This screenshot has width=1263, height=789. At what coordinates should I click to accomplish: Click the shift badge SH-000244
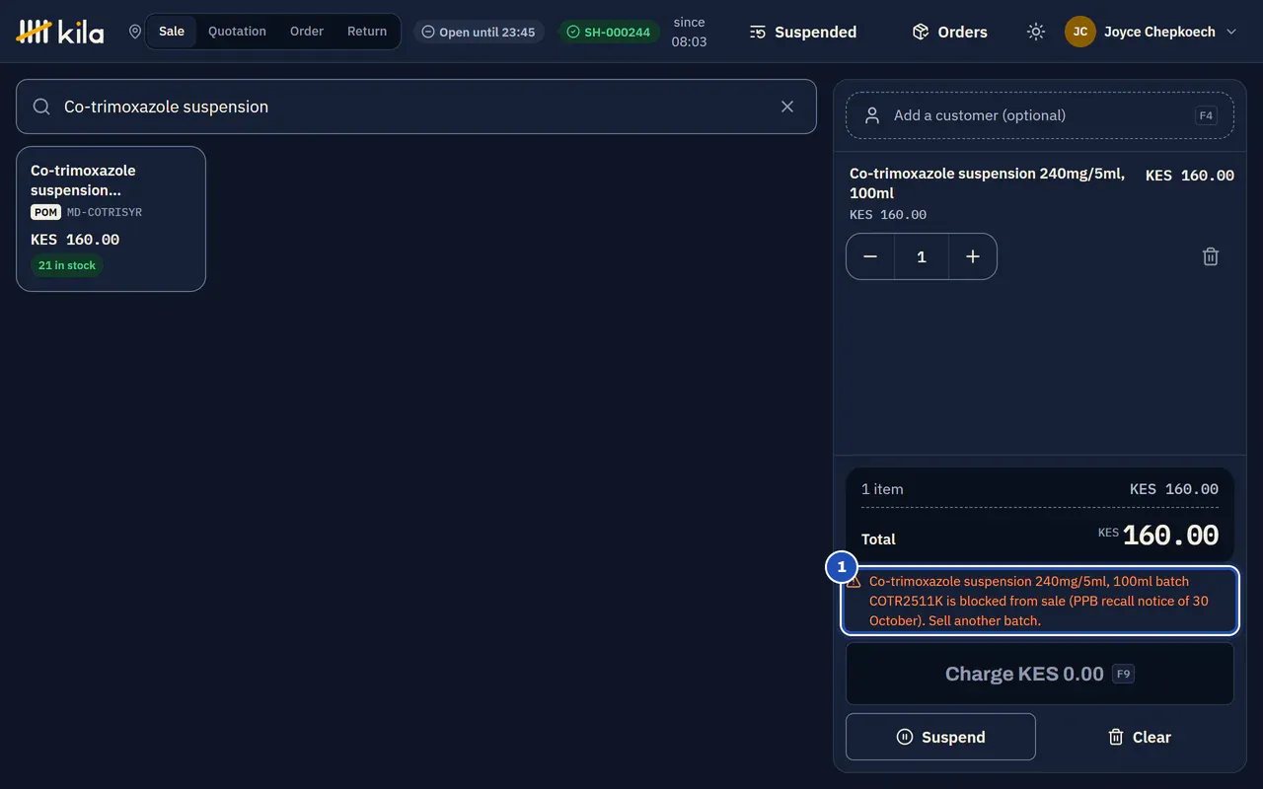click(x=609, y=32)
